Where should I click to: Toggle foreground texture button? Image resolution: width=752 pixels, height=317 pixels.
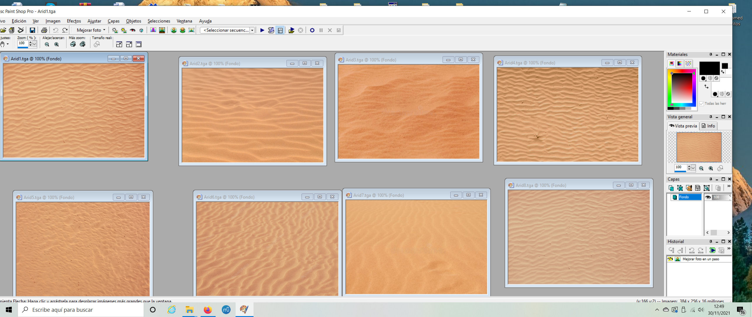coord(710,78)
